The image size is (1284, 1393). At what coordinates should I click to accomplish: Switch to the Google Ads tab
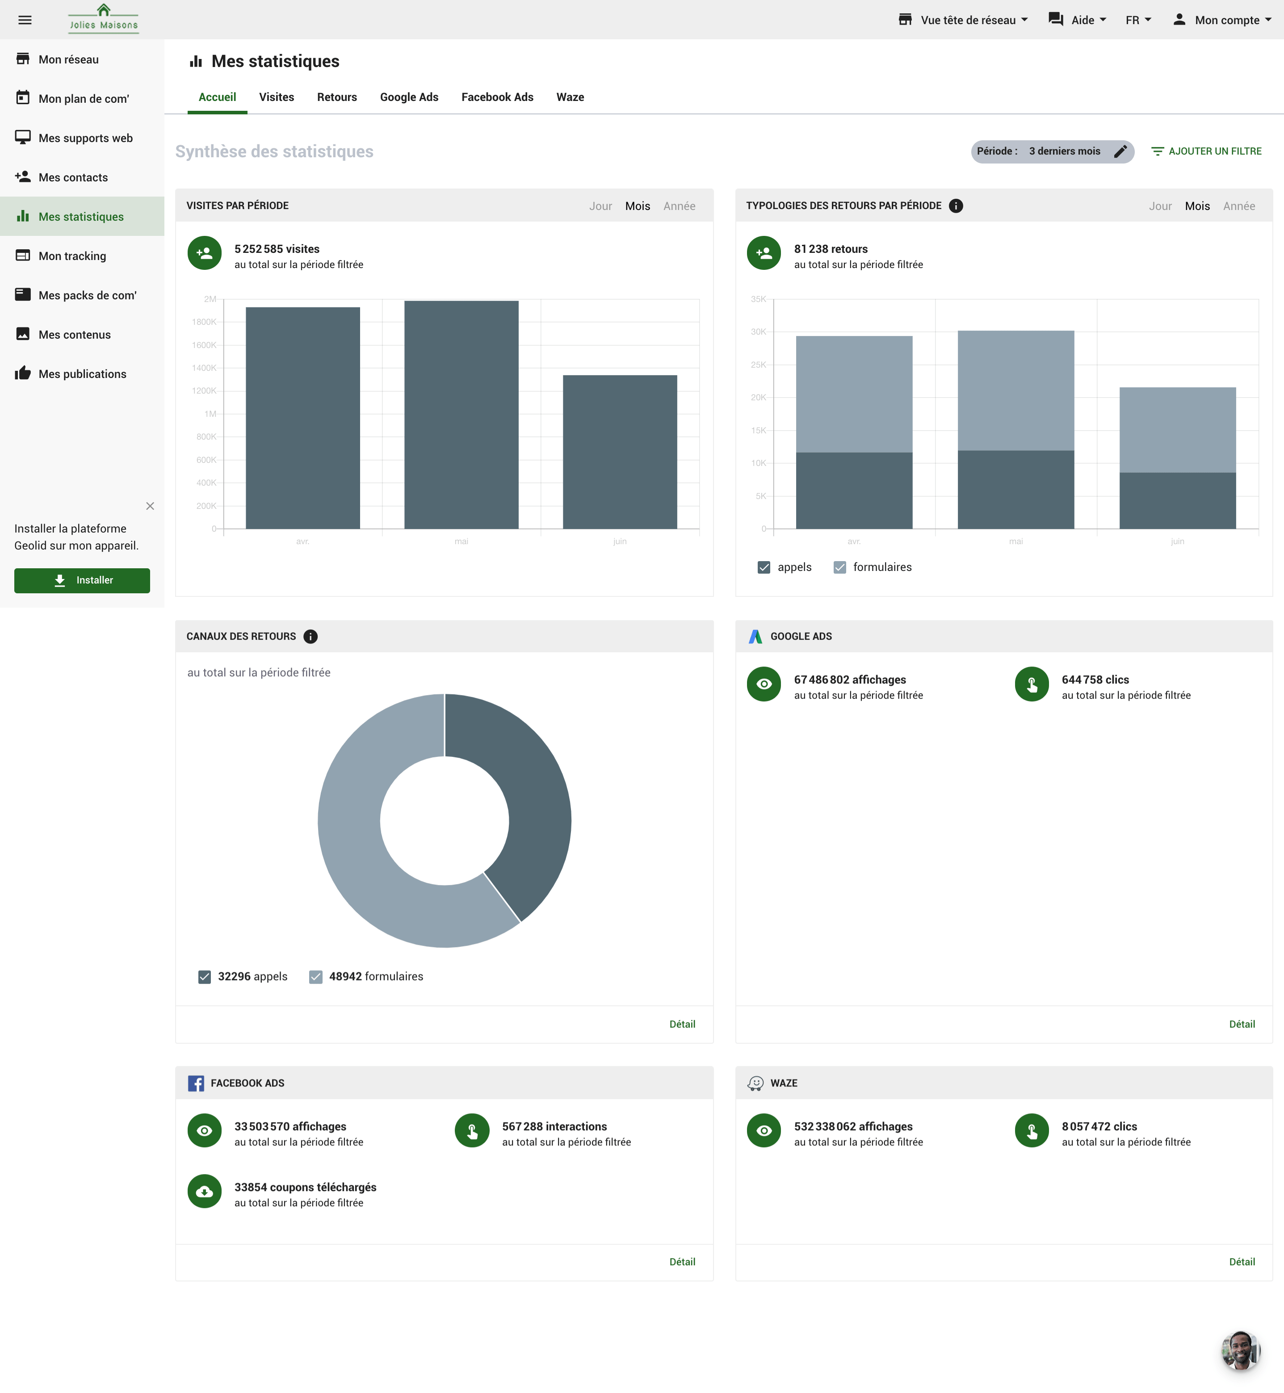coord(408,97)
